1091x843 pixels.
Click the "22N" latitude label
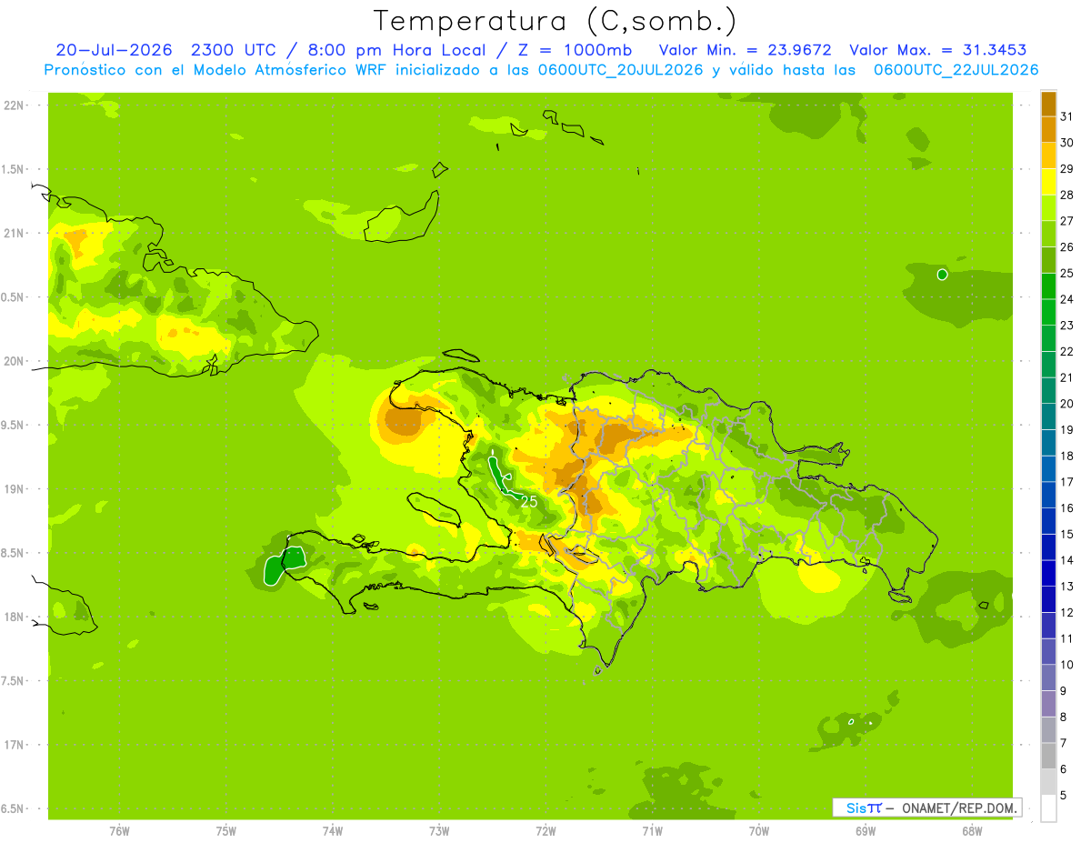click(x=15, y=105)
